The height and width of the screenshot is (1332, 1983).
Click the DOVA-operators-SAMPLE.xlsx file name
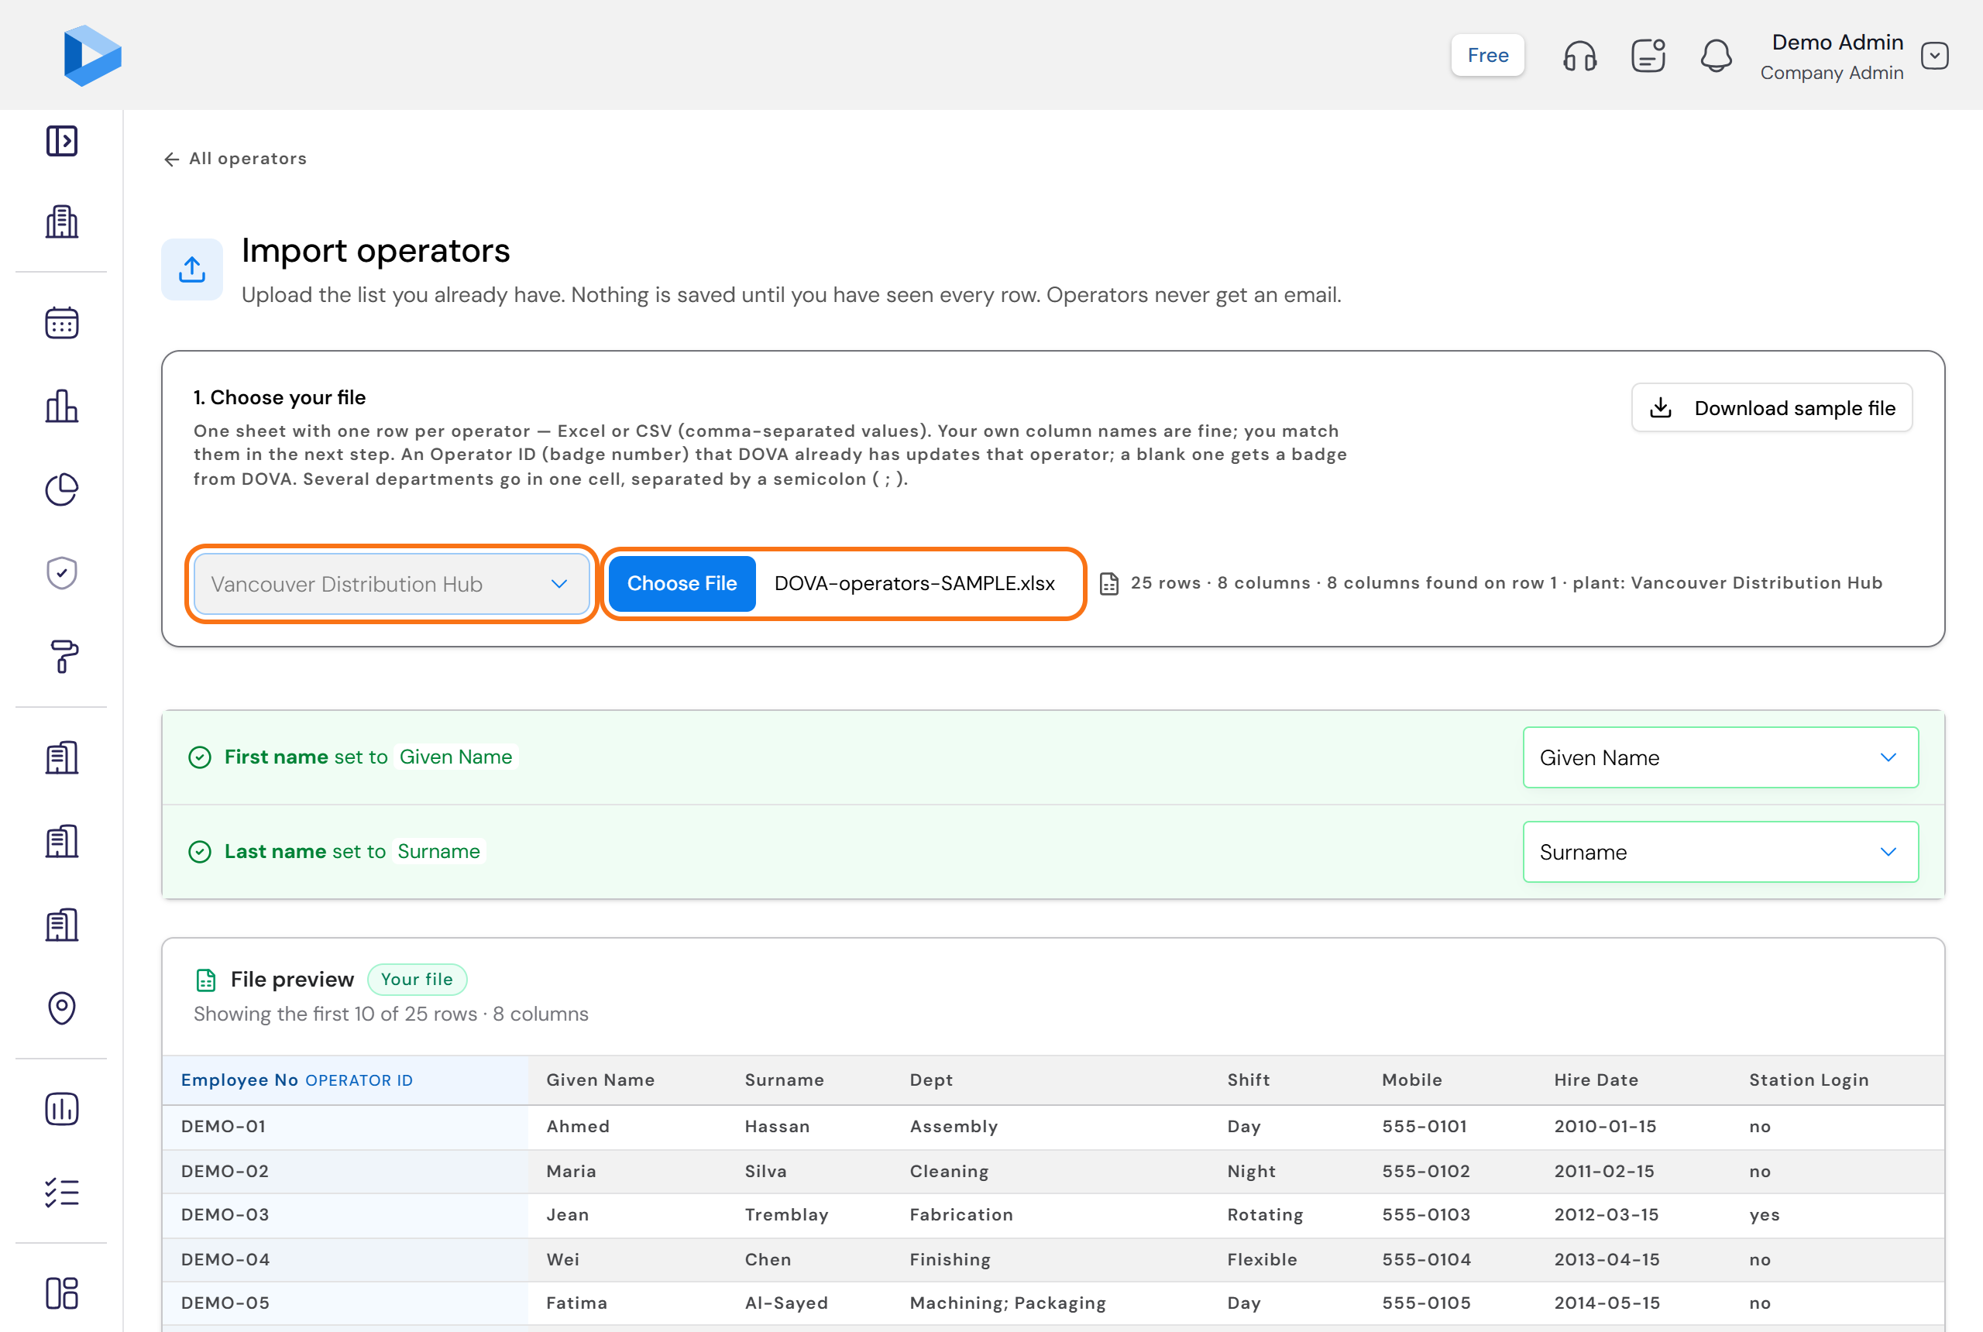pyautogui.click(x=914, y=584)
